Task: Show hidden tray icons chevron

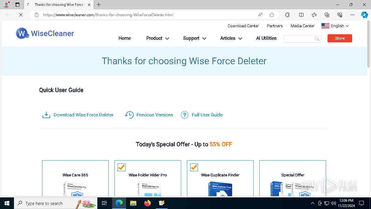Action: coord(312,203)
